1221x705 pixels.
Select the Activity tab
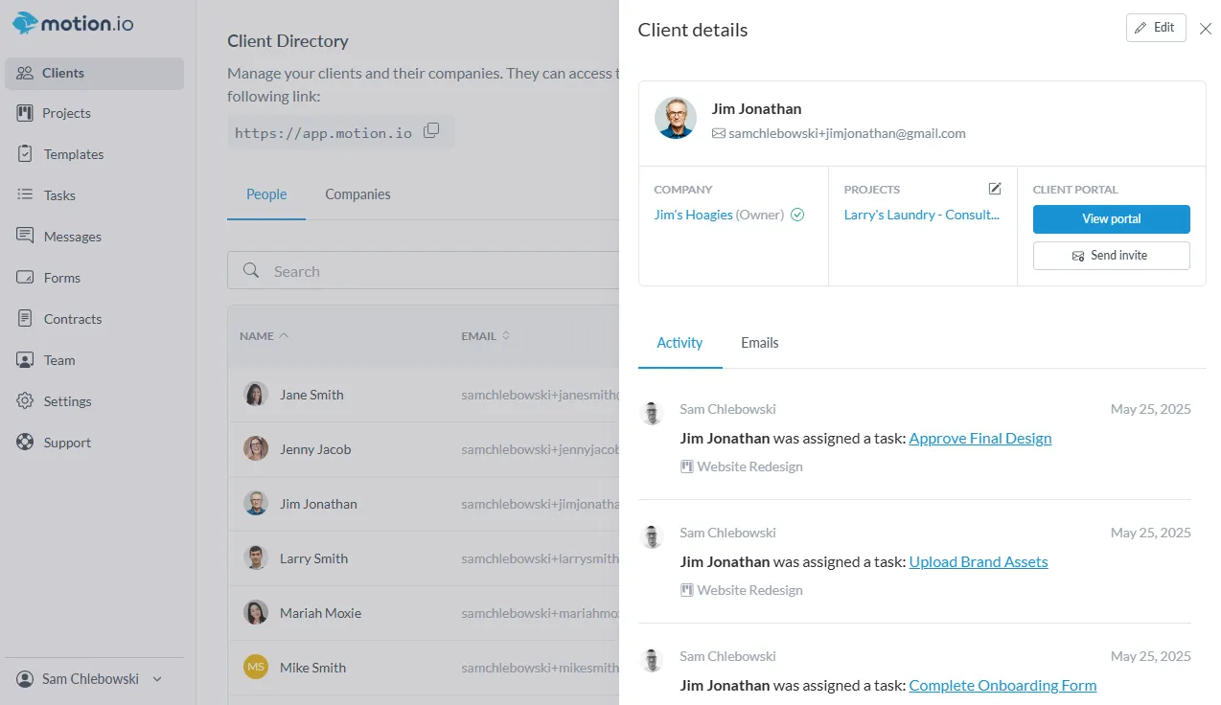pyautogui.click(x=680, y=343)
